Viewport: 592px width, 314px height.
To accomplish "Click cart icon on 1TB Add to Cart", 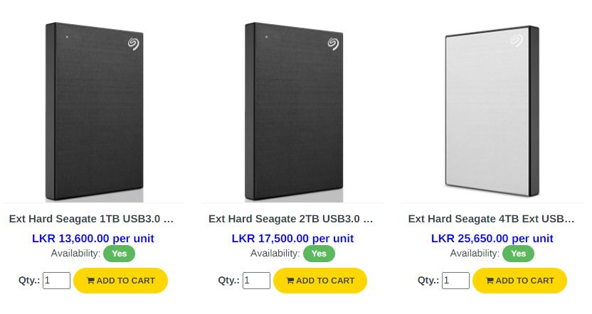I will point(90,281).
